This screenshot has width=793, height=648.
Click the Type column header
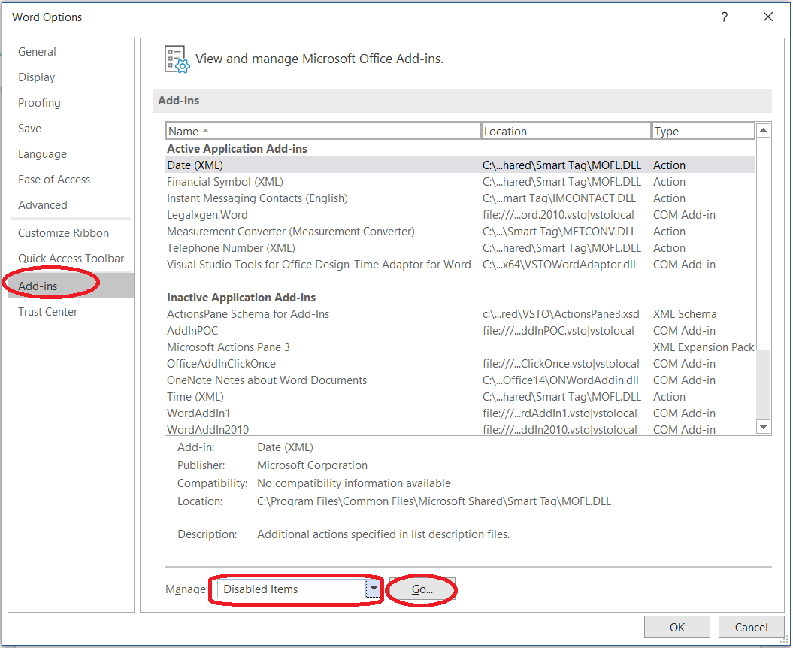702,131
